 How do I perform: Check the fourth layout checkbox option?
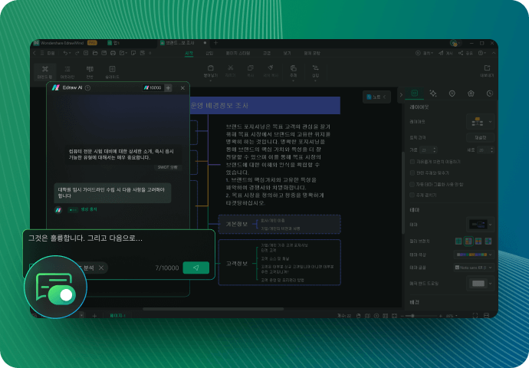point(412,195)
